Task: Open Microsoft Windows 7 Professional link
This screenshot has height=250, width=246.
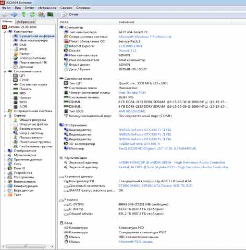Action: pyautogui.click(x=145, y=36)
